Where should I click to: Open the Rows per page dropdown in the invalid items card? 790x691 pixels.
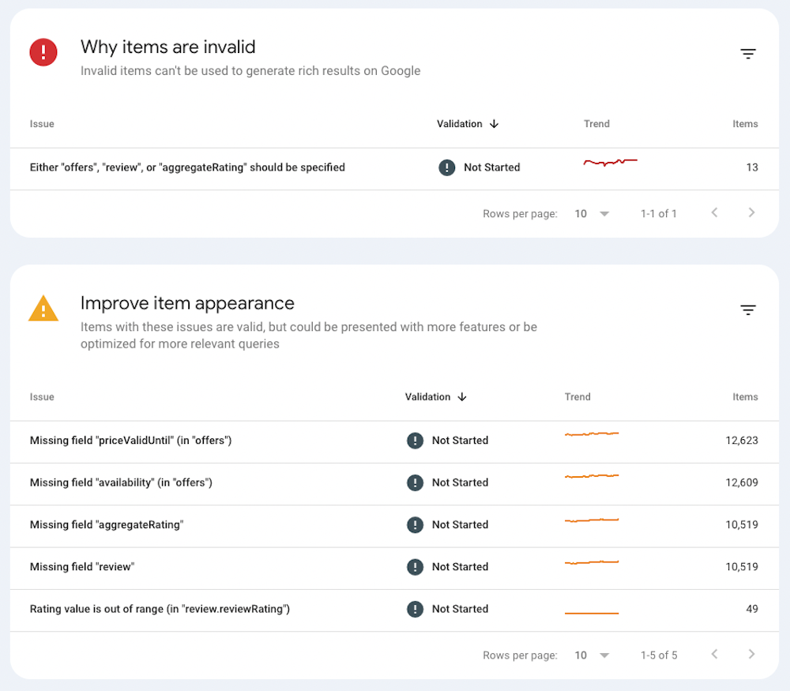click(591, 213)
